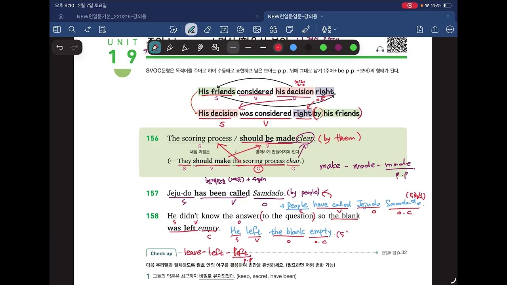Open the search magnifier tool
507x285 pixels.
(x=72, y=29)
